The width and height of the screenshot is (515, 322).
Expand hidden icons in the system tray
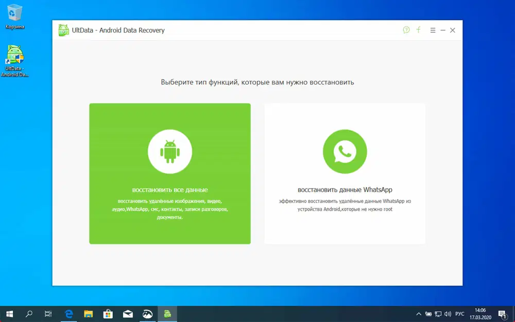(x=419, y=313)
